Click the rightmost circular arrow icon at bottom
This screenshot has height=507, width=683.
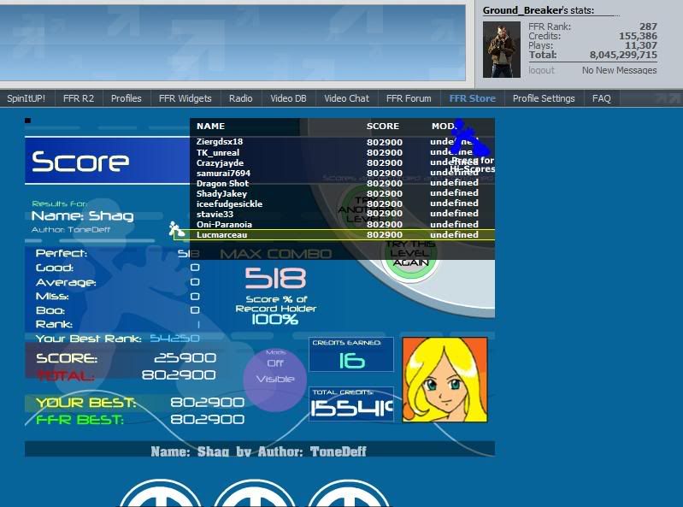348,494
